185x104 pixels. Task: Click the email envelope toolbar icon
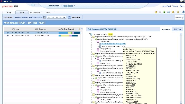click(168, 12)
